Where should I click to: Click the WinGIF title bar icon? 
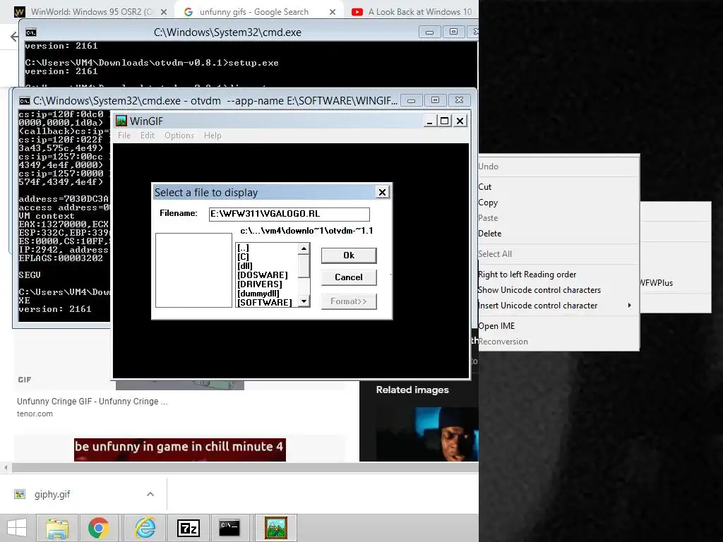pyautogui.click(x=121, y=121)
